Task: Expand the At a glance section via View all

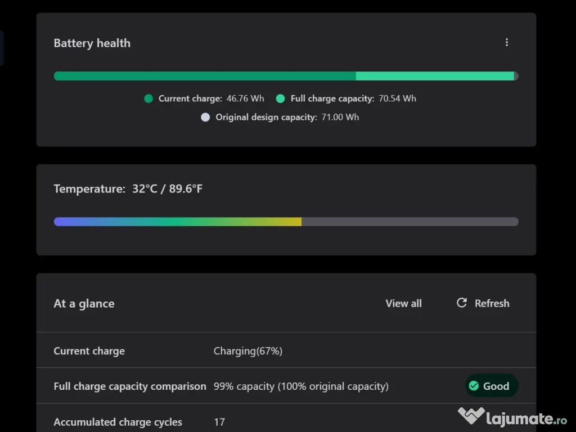Action: pyautogui.click(x=403, y=303)
